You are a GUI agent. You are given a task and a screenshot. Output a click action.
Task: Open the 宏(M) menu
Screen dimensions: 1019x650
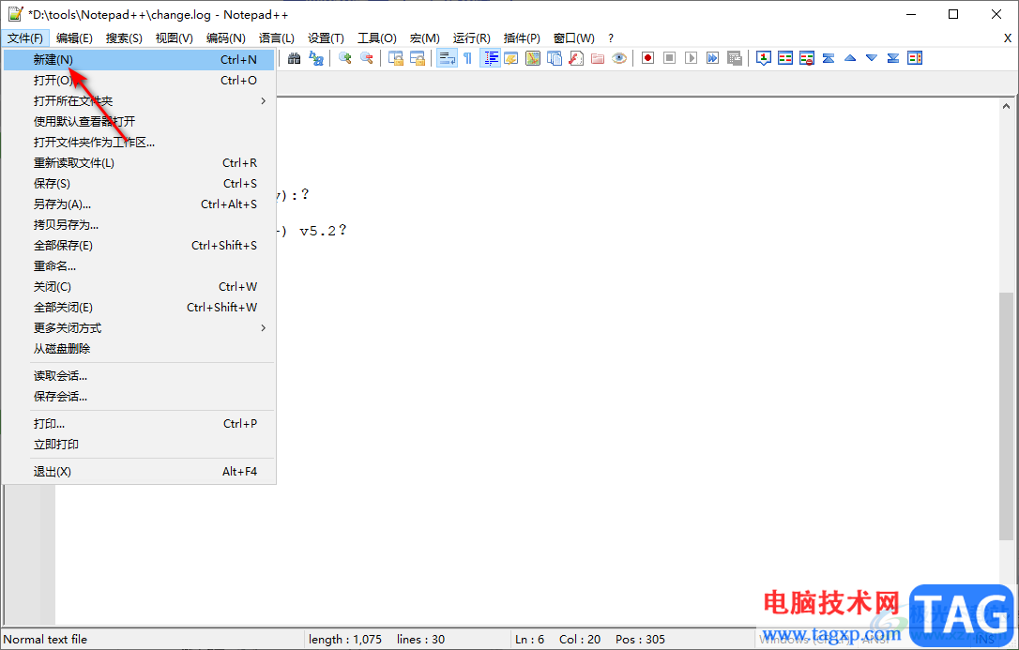425,38
